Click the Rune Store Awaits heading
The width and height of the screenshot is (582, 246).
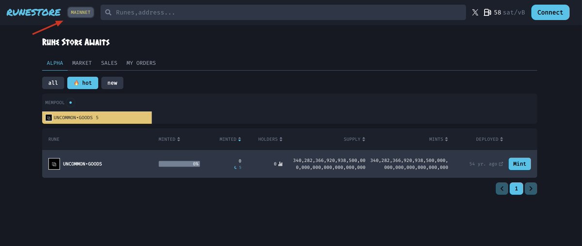[76, 43]
